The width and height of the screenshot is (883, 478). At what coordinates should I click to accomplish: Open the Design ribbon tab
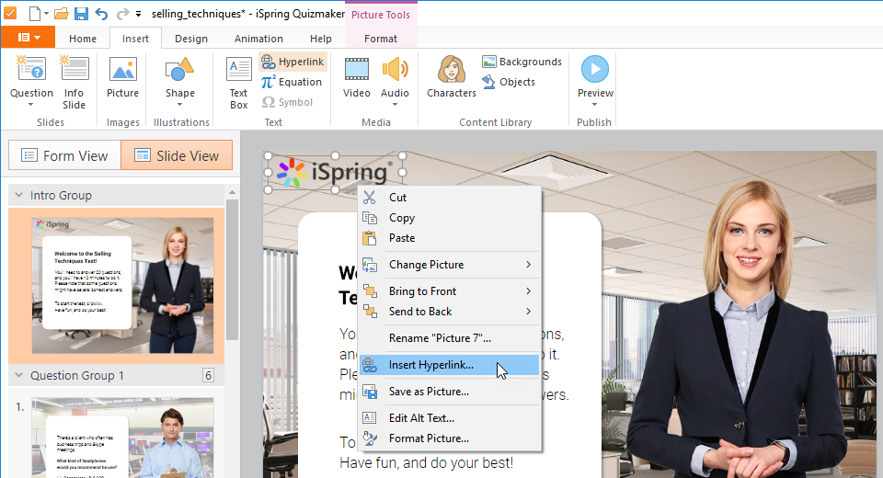[191, 39]
